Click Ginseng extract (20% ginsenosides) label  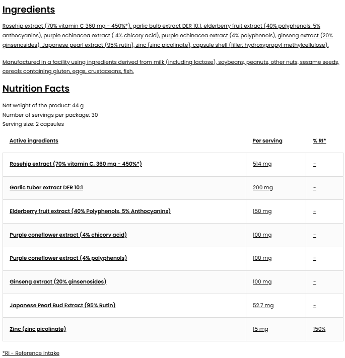tap(58, 281)
